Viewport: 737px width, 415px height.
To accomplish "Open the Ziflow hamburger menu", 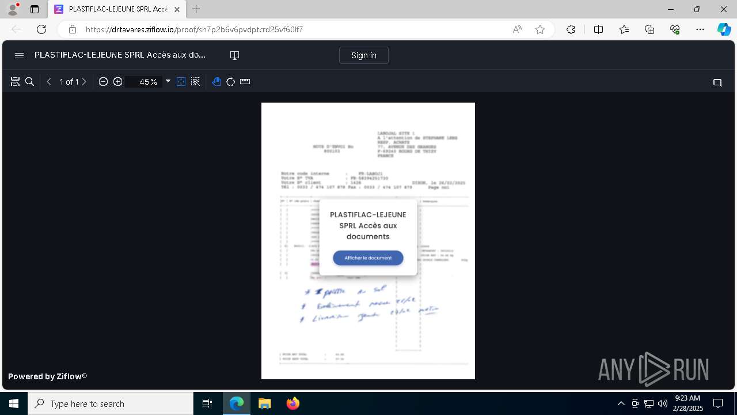I will (x=19, y=55).
